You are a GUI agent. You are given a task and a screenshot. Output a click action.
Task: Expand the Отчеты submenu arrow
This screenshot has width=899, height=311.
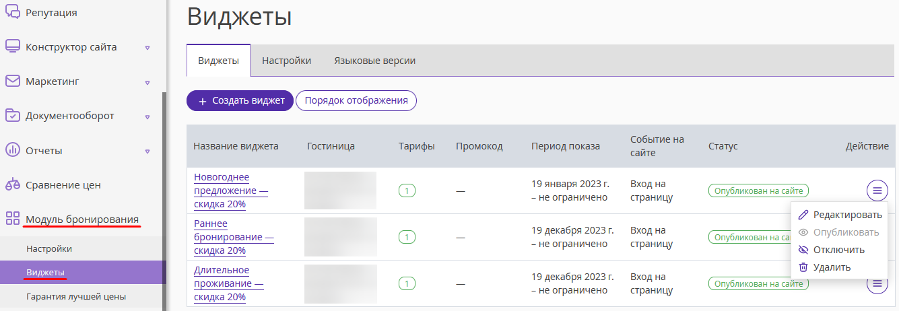147,151
